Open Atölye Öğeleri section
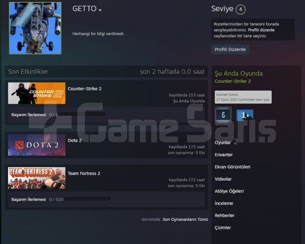 pos(229,191)
